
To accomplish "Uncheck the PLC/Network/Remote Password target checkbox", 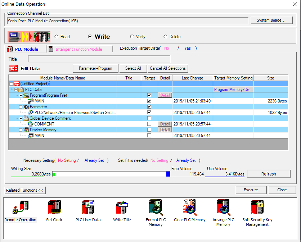I will click(x=149, y=113).
